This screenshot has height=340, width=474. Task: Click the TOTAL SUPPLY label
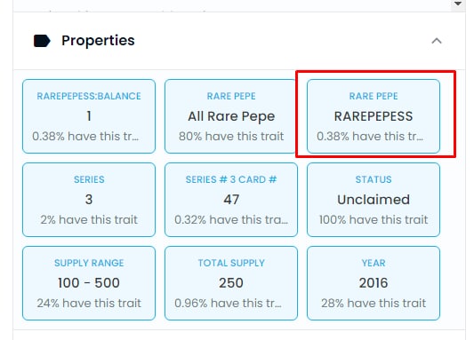(231, 263)
